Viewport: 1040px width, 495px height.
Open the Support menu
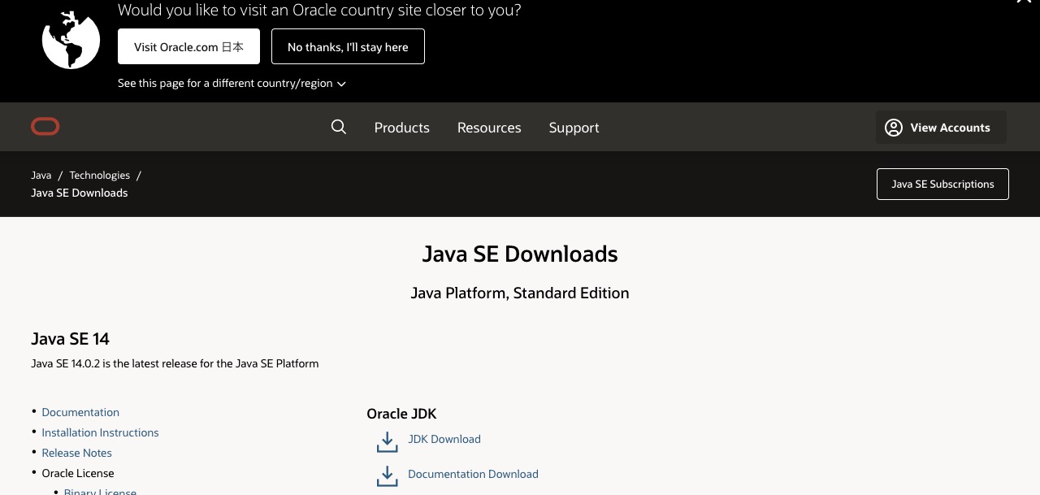(574, 128)
